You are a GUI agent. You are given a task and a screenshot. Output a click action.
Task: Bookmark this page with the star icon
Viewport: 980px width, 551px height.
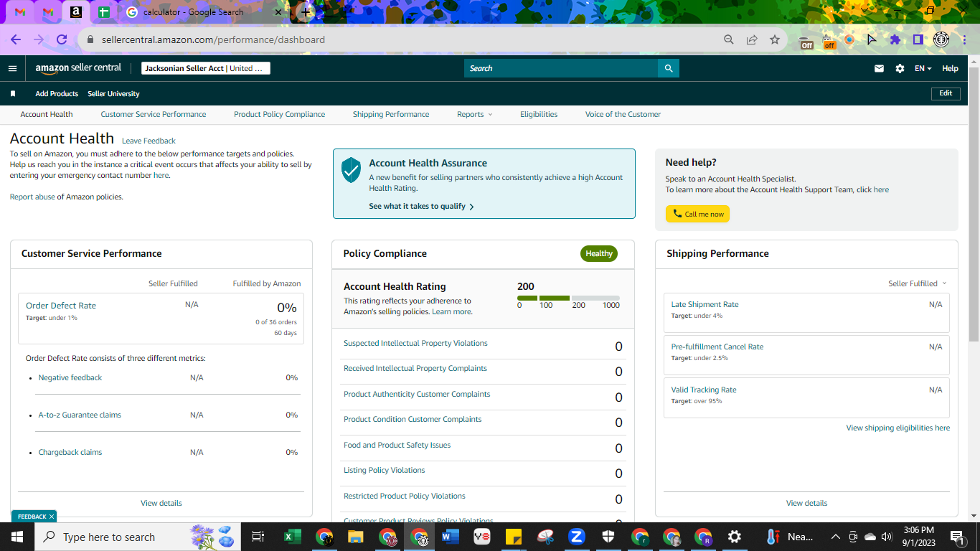[775, 39]
